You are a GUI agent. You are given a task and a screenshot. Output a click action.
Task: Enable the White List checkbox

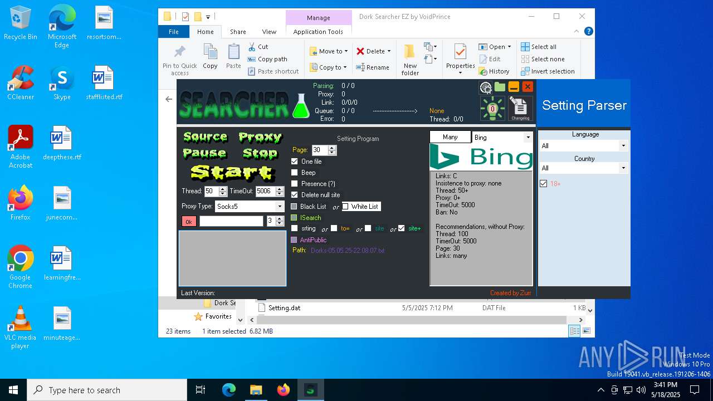coord(345,207)
